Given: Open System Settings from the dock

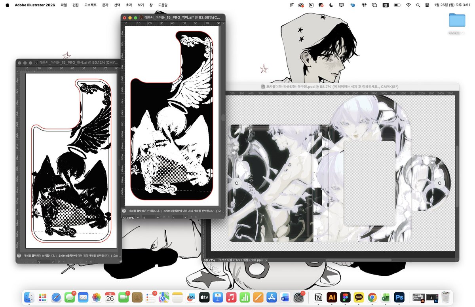Looking at the screenshot, I should (x=299, y=297).
